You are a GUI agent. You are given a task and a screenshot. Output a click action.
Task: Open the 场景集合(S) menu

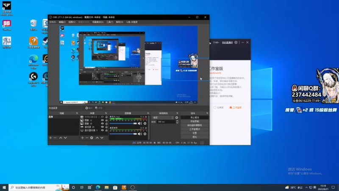98,22
